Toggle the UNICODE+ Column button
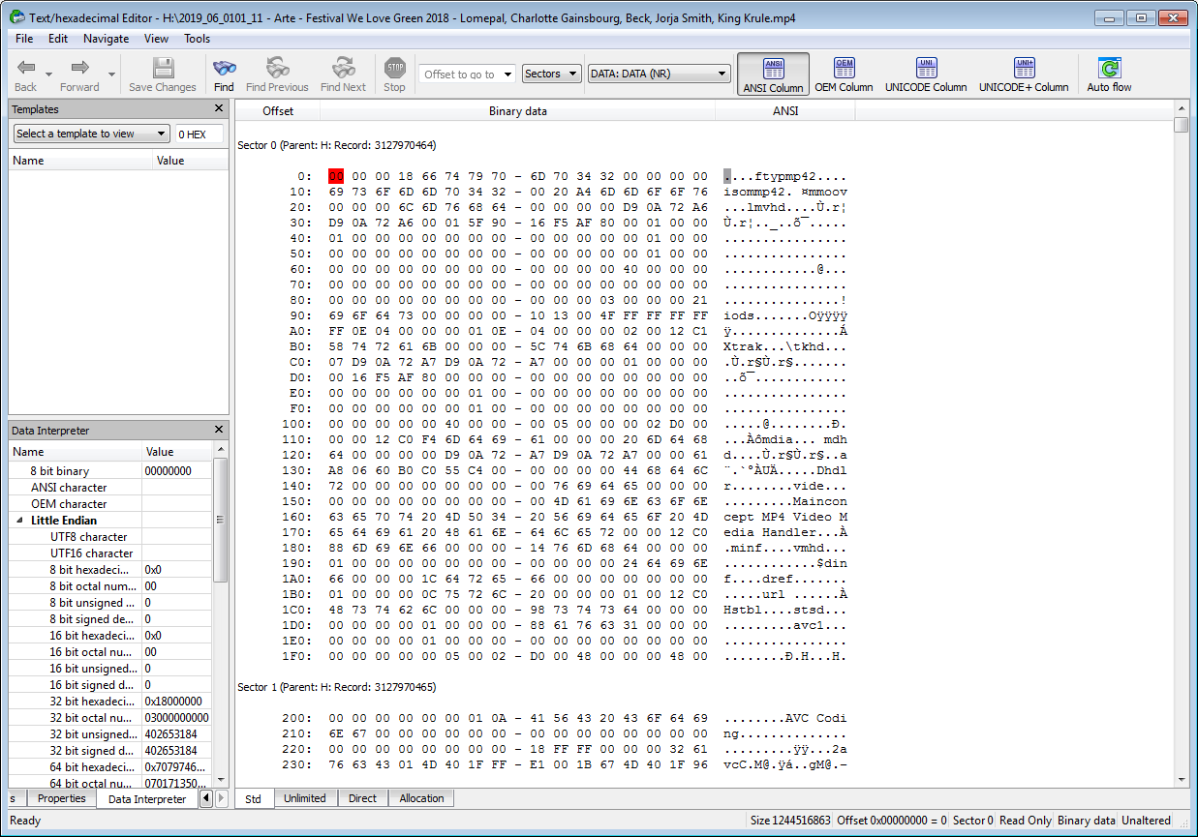 point(1024,75)
